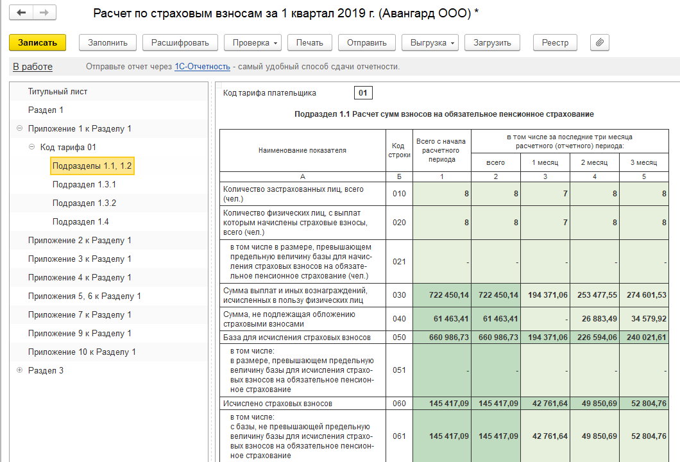This screenshot has width=680, height=462.
Task: Open the Реестр button
Action: 555,43
